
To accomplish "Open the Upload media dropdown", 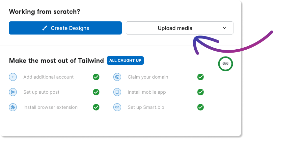I will [x=179, y=28].
